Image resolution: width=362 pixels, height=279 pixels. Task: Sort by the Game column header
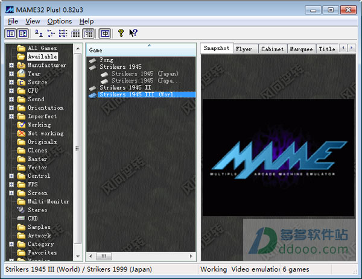[x=141, y=50]
